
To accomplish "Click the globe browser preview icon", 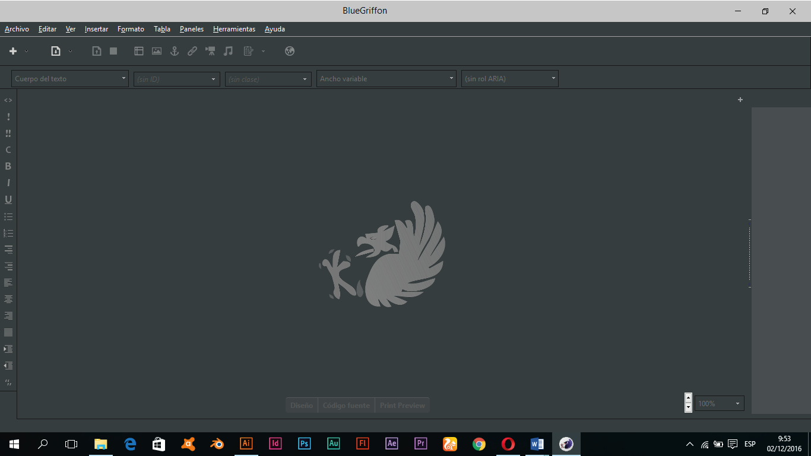I will pos(290,52).
